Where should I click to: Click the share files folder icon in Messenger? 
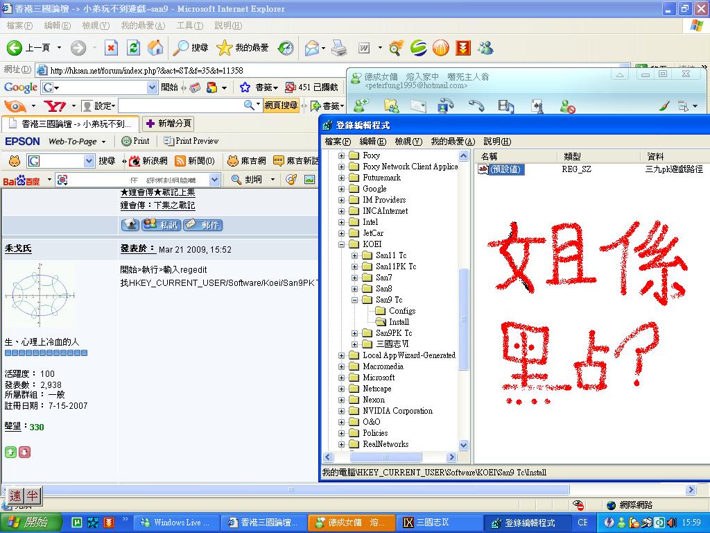pos(392,106)
